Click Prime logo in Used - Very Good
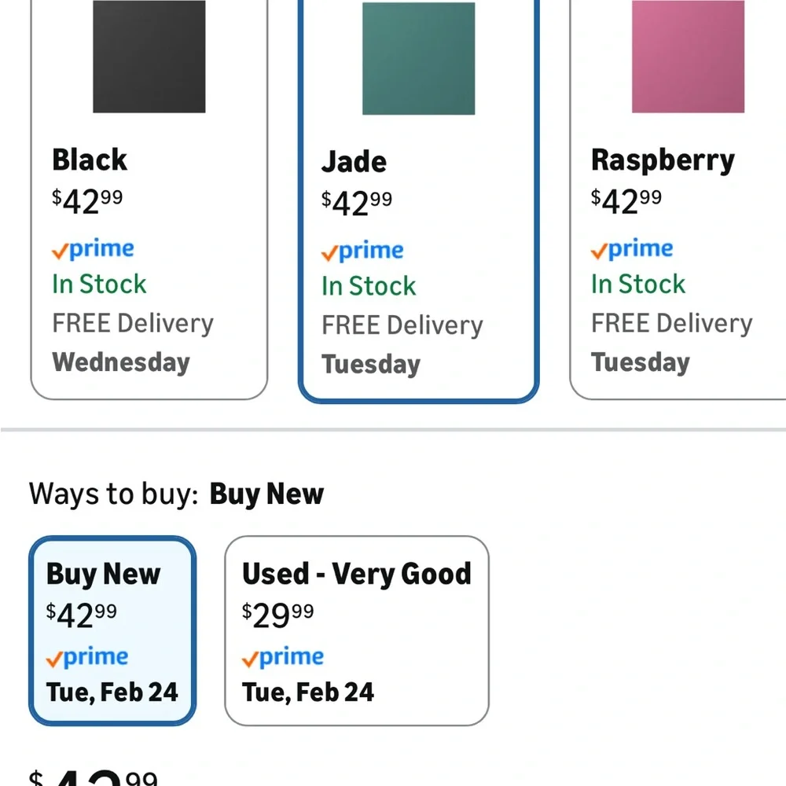 click(283, 658)
